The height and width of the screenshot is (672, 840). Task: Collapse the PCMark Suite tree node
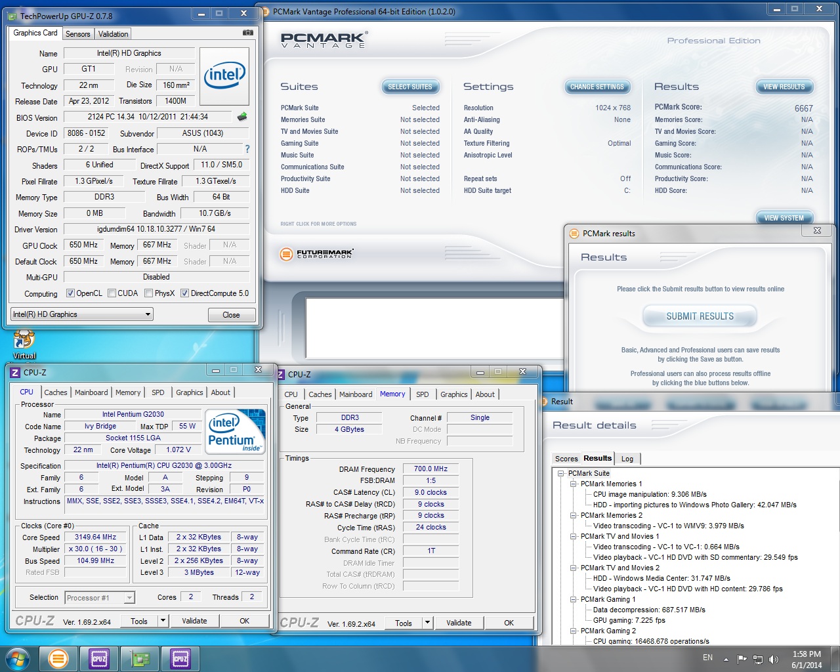(561, 473)
